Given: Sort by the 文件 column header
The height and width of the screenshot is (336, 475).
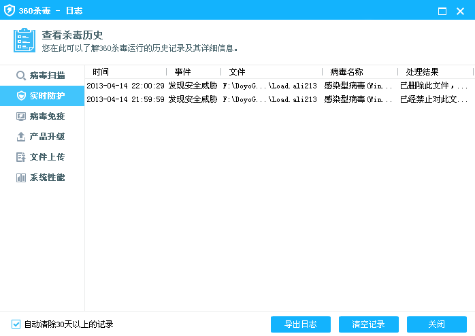Looking at the screenshot, I should click(x=272, y=72).
